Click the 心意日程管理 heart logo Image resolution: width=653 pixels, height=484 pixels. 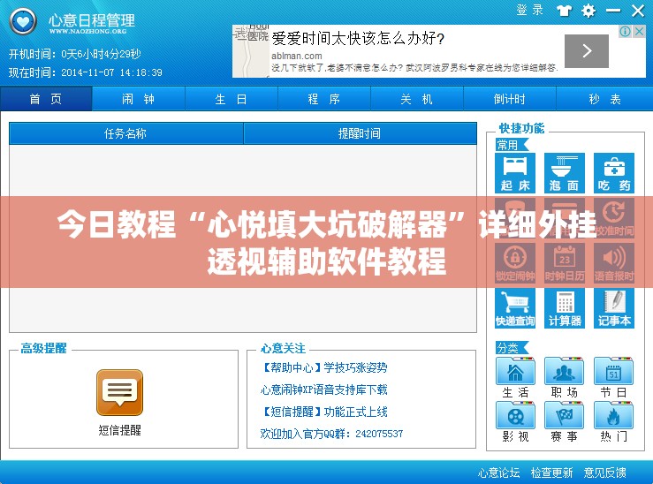[23, 21]
